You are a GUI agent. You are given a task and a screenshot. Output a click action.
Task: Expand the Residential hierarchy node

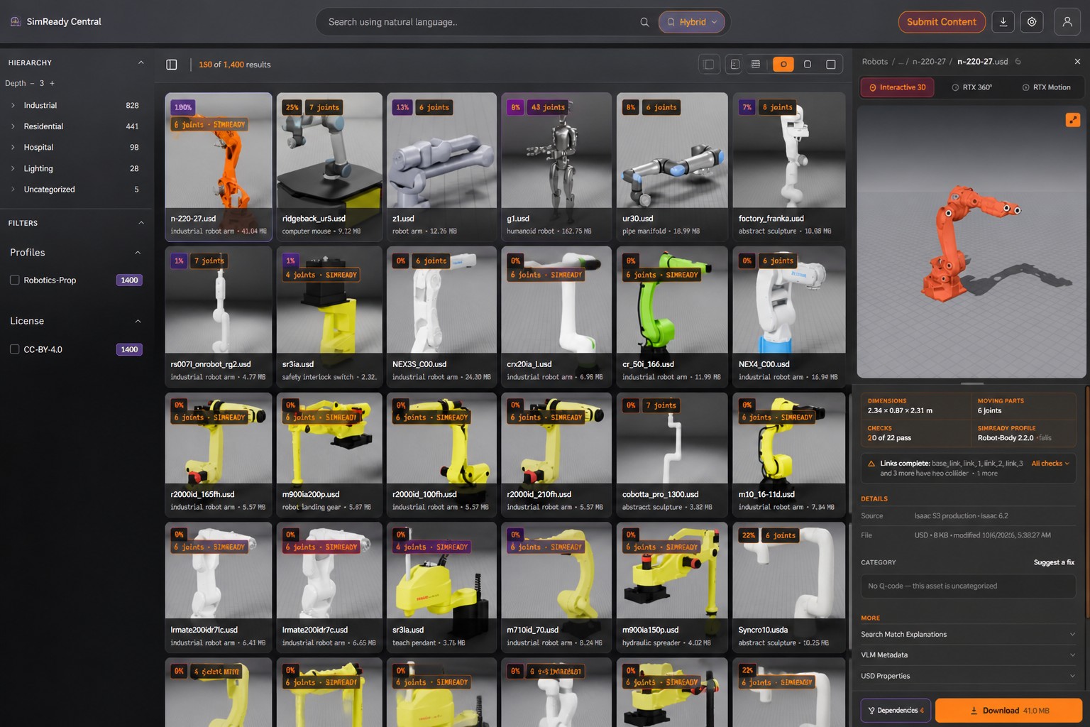13,126
